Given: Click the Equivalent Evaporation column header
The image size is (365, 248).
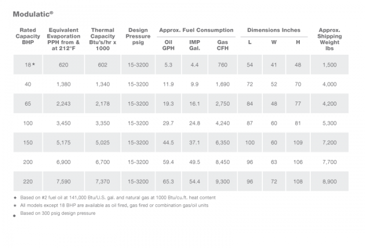Looking at the screenshot, I should [63, 39].
